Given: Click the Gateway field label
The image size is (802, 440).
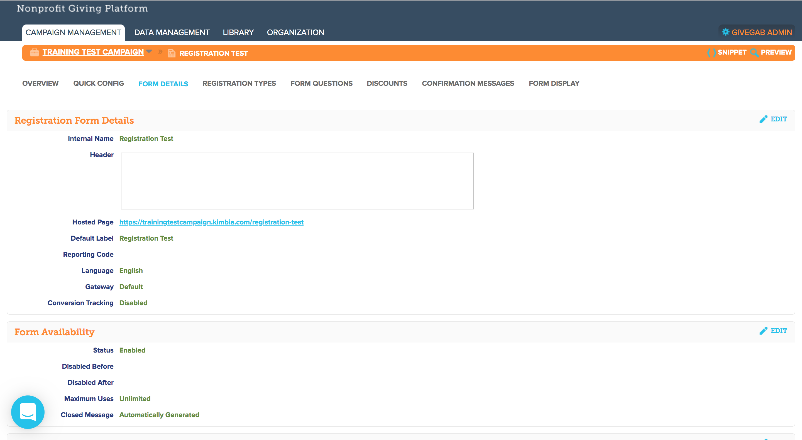Looking at the screenshot, I should click(99, 287).
